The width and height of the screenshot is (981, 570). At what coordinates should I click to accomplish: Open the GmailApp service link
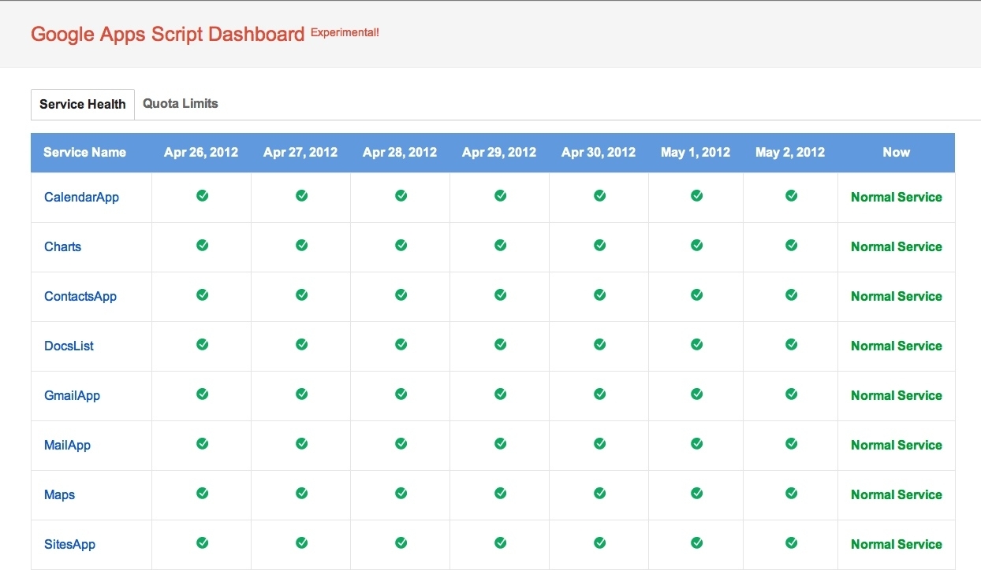(72, 395)
